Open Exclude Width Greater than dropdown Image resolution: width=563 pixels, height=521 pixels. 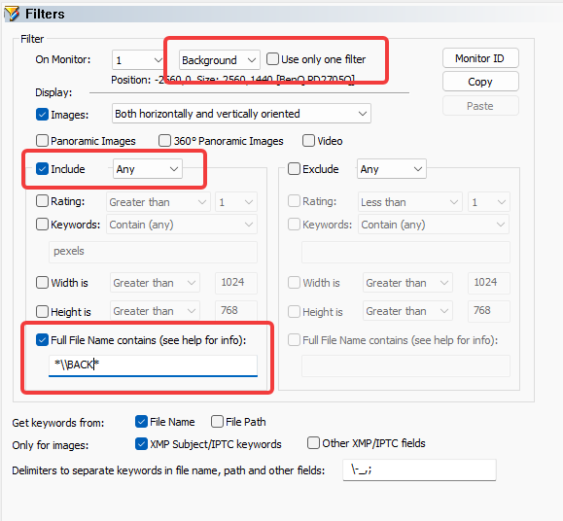point(407,283)
